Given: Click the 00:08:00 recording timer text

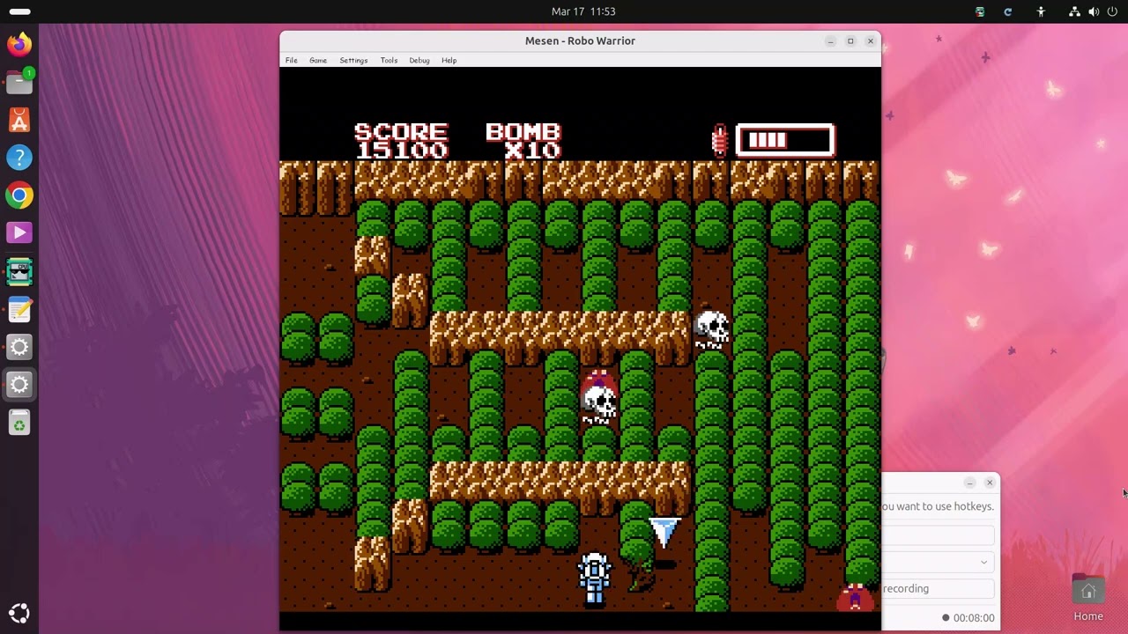Looking at the screenshot, I should pos(974,618).
